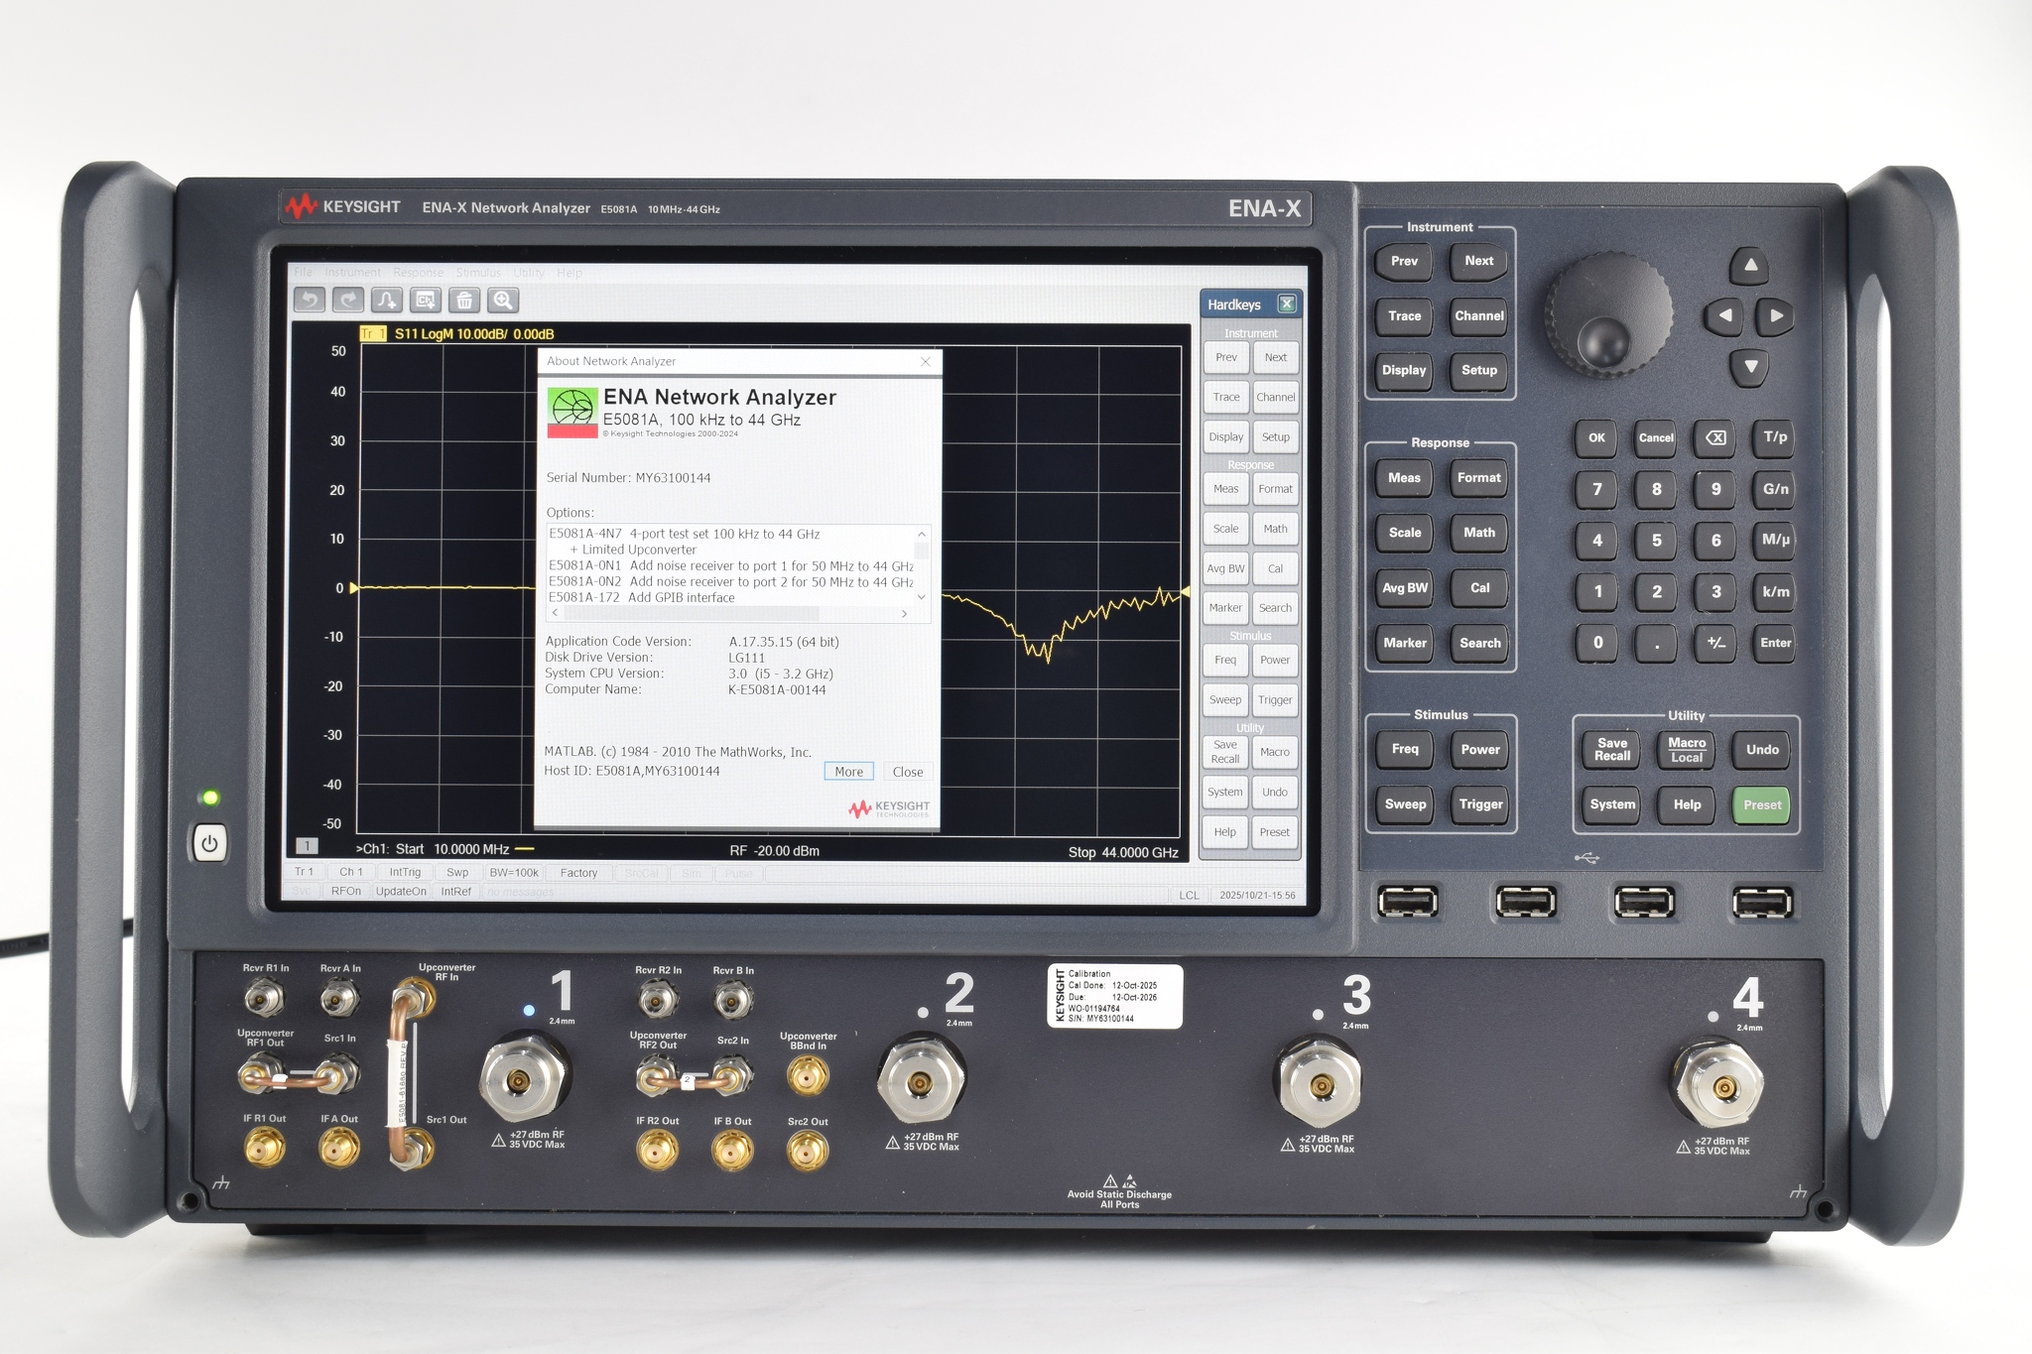
Task: Open the Stimulus menu on the screen
Action: (x=478, y=273)
